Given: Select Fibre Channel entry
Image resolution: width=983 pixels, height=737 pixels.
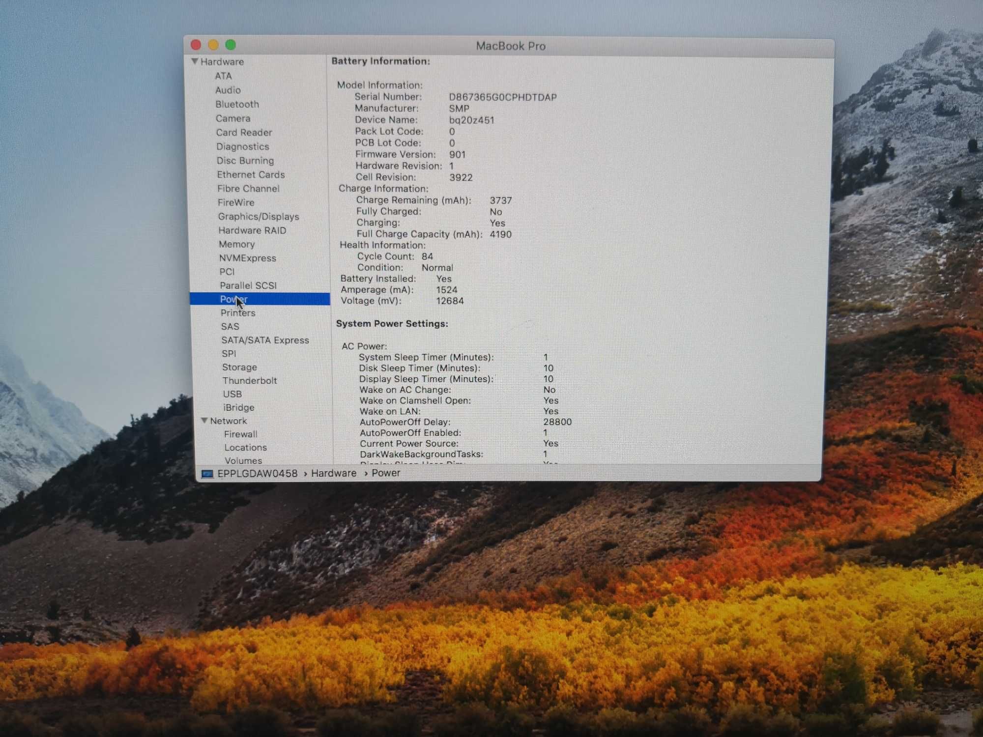Looking at the screenshot, I should [248, 188].
